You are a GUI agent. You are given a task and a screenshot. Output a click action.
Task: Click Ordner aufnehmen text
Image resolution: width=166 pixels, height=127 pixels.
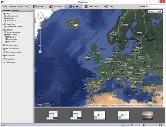tap(14, 32)
